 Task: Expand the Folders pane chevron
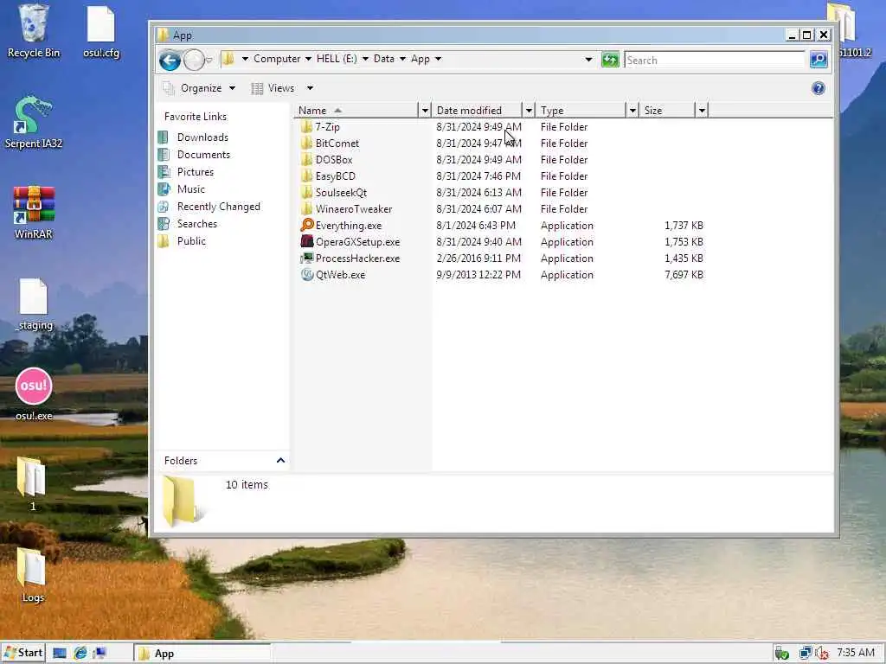280,460
